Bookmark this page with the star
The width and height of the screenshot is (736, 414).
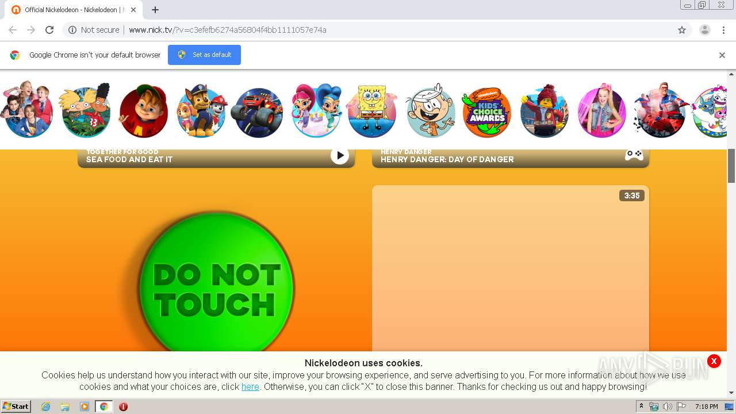(x=682, y=30)
